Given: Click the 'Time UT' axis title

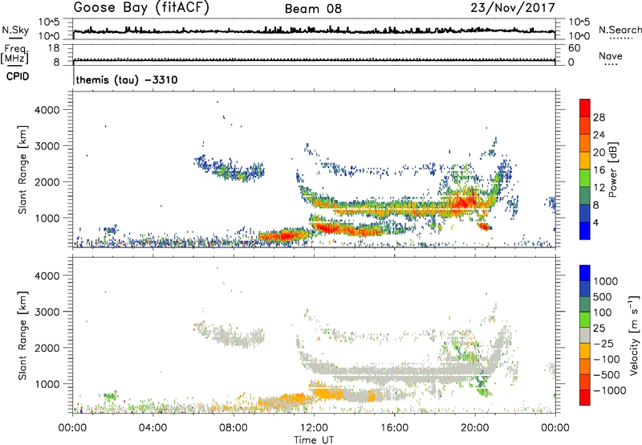Looking at the screenshot, I should point(314,440).
